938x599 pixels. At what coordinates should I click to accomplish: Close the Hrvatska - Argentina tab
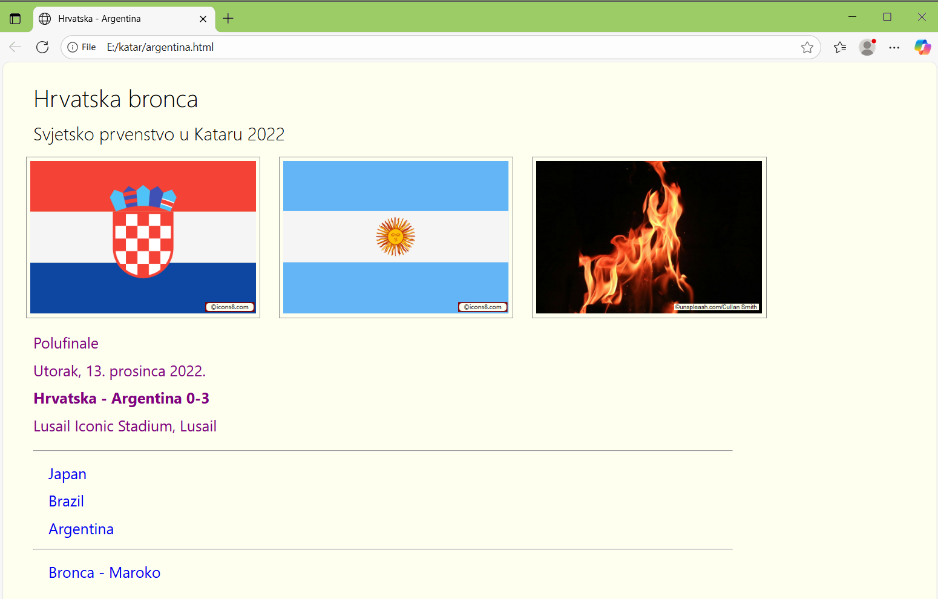(x=203, y=19)
